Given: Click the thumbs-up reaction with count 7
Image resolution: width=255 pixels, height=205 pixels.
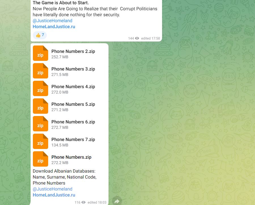Looking at the screenshot, I should click(40, 35).
